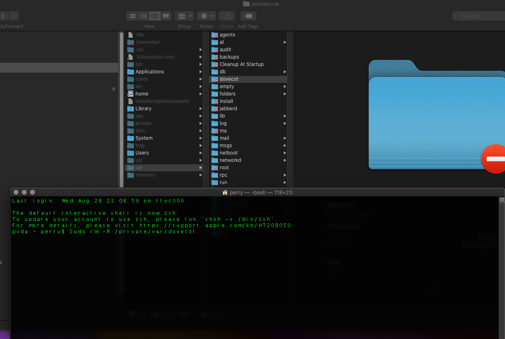505x339 pixels.
Task: Click the Terminal home icon in title
Action: [225, 192]
